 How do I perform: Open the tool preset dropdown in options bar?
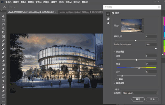(x=14, y=7)
